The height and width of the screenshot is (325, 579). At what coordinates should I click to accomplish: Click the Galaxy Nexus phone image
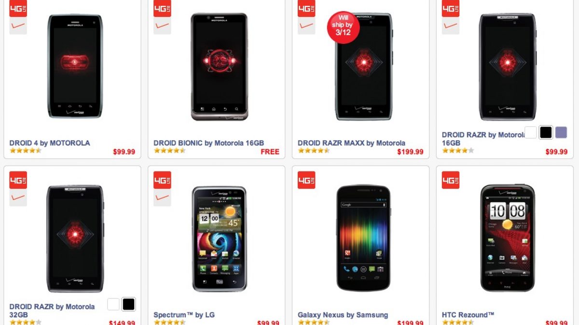click(x=363, y=238)
